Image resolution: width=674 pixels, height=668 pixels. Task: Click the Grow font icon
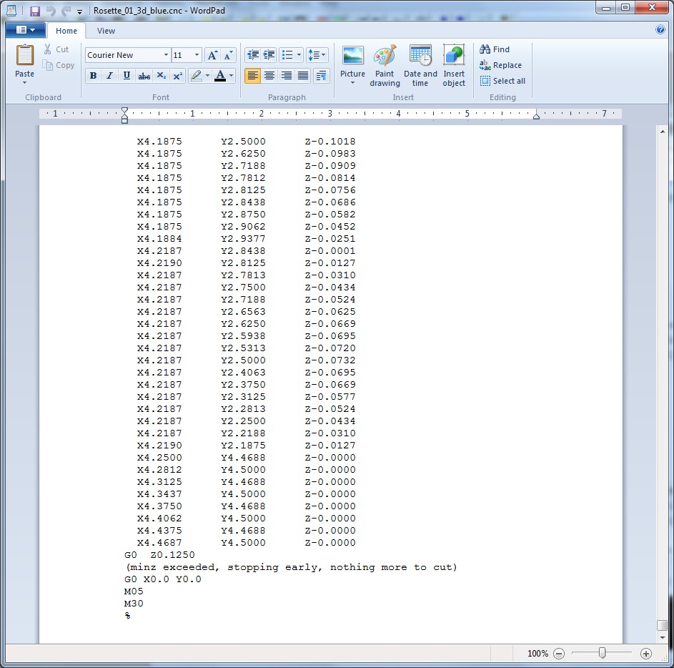coord(212,55)
